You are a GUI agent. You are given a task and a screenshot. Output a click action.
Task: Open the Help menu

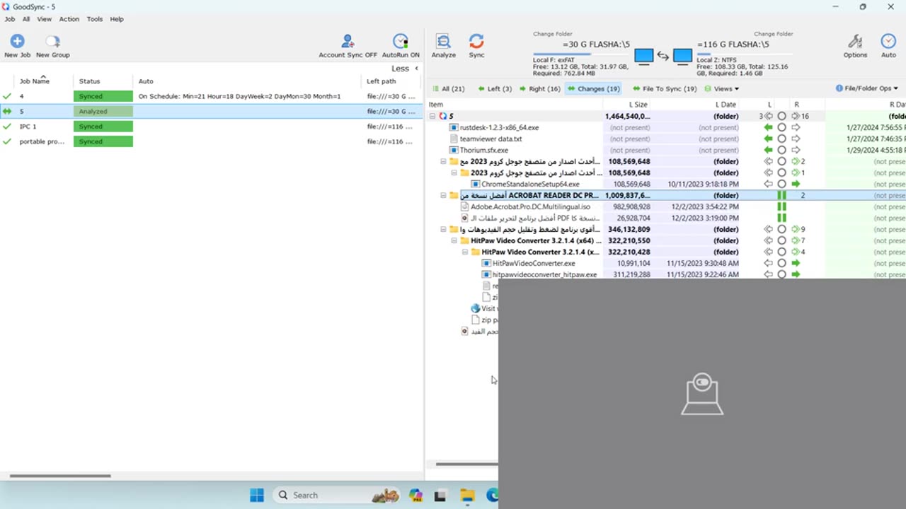point(117,19)
